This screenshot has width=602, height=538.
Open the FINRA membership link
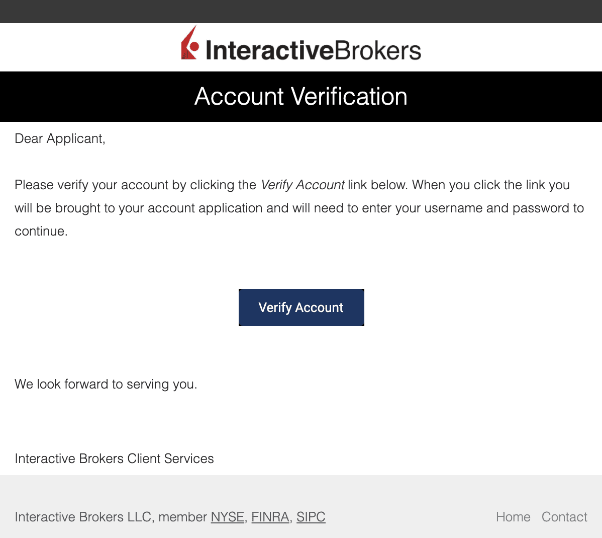tap(270, 517)
